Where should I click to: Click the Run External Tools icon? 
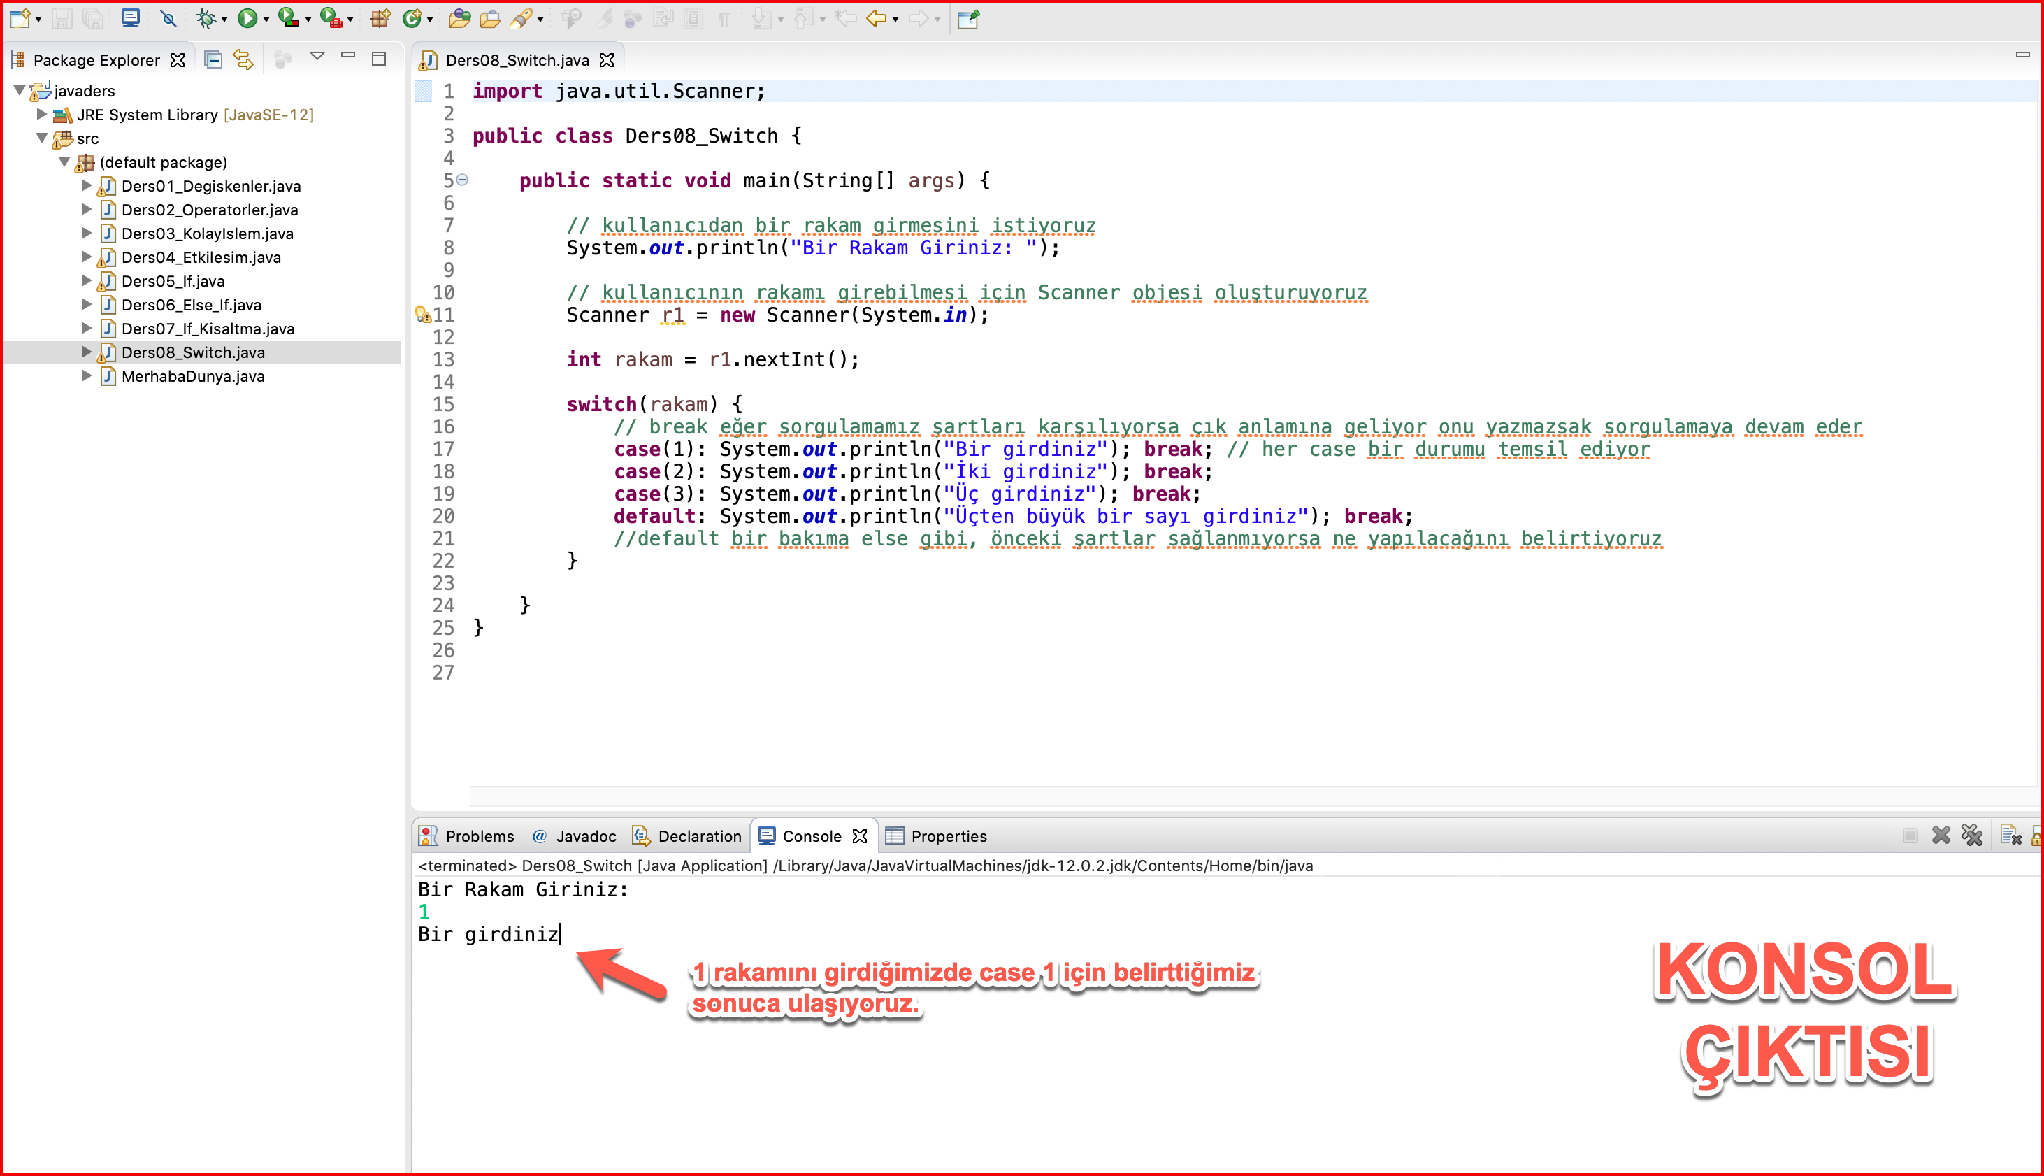point(331,17)
